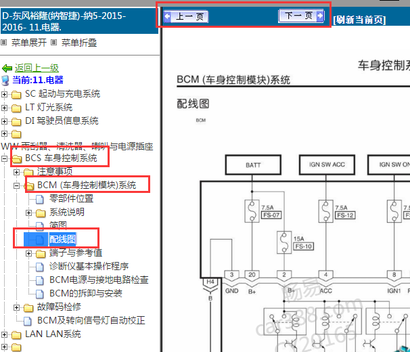This screenshot has height=352, width=410.
Task: Click the manual title D-东风裕隆 header
Action: click(x=79, y=21)
